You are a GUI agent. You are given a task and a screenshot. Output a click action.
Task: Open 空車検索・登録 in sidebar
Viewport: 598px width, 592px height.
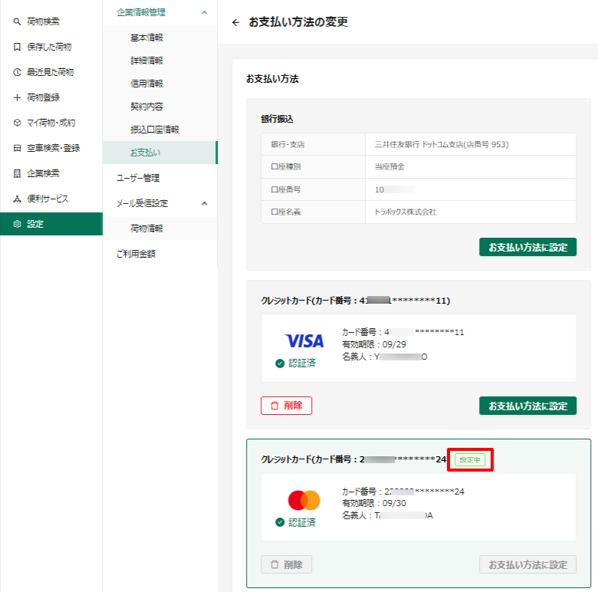(x=51, y=148)
